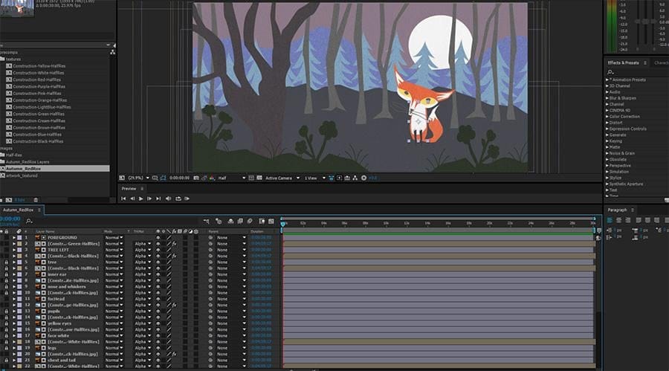Jump to first frame in Preview panel
Screen dimensions: 669x371
123,199
